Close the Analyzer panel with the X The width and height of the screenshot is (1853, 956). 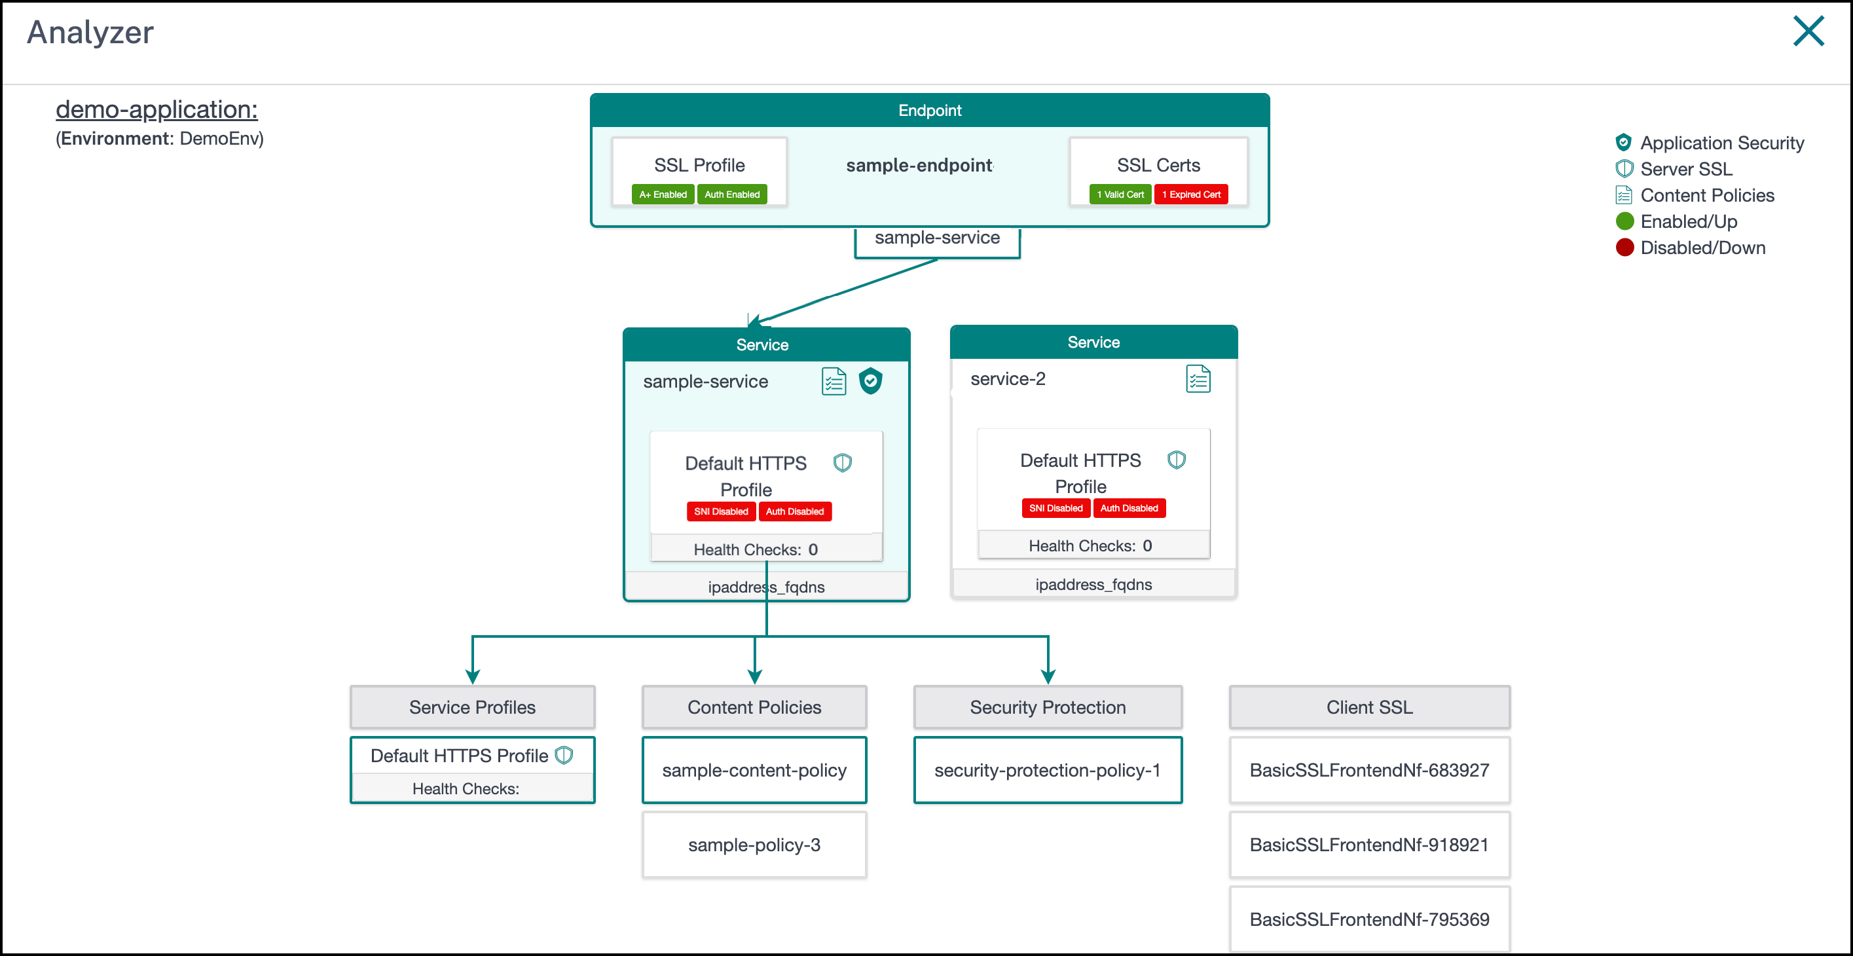[1808, 31]
